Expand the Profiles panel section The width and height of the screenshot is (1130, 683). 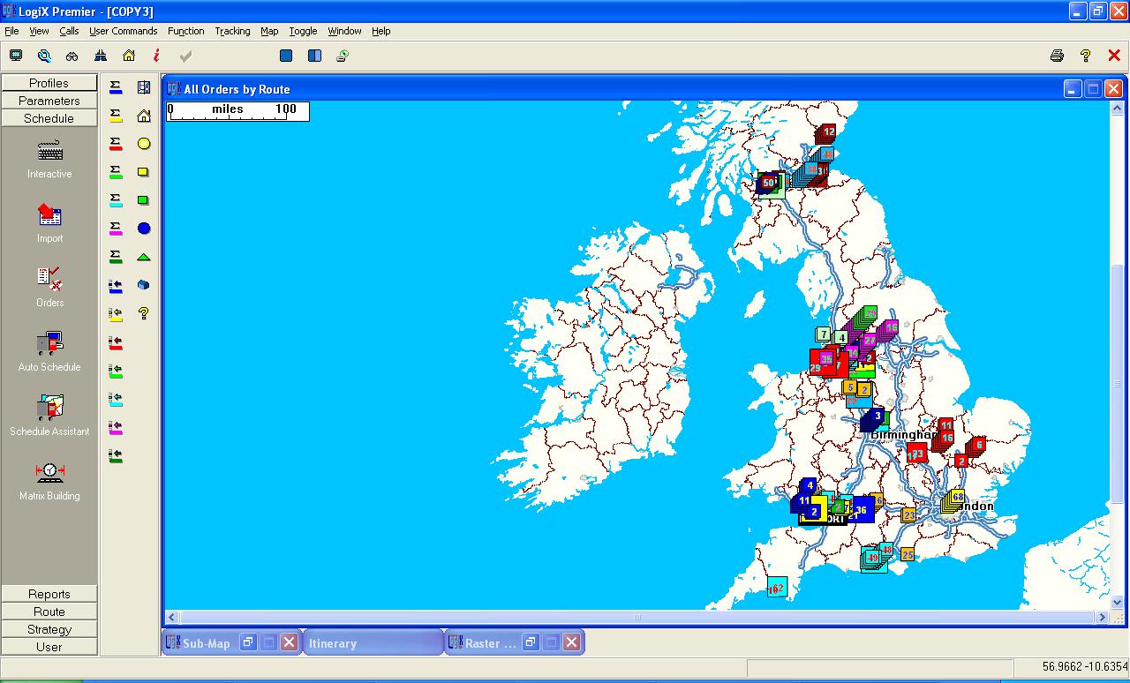(49, 83)
